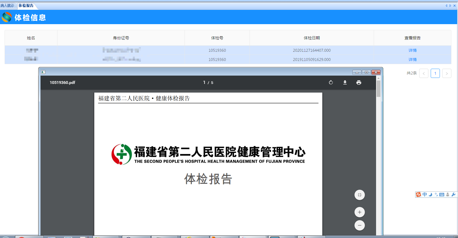This screenshot has width=458, height=238.
Task: Click the 体检信息 globe logo
Action: tap(7, 17)
